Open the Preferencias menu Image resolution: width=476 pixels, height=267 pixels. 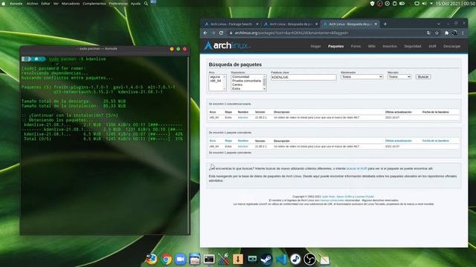118,4
